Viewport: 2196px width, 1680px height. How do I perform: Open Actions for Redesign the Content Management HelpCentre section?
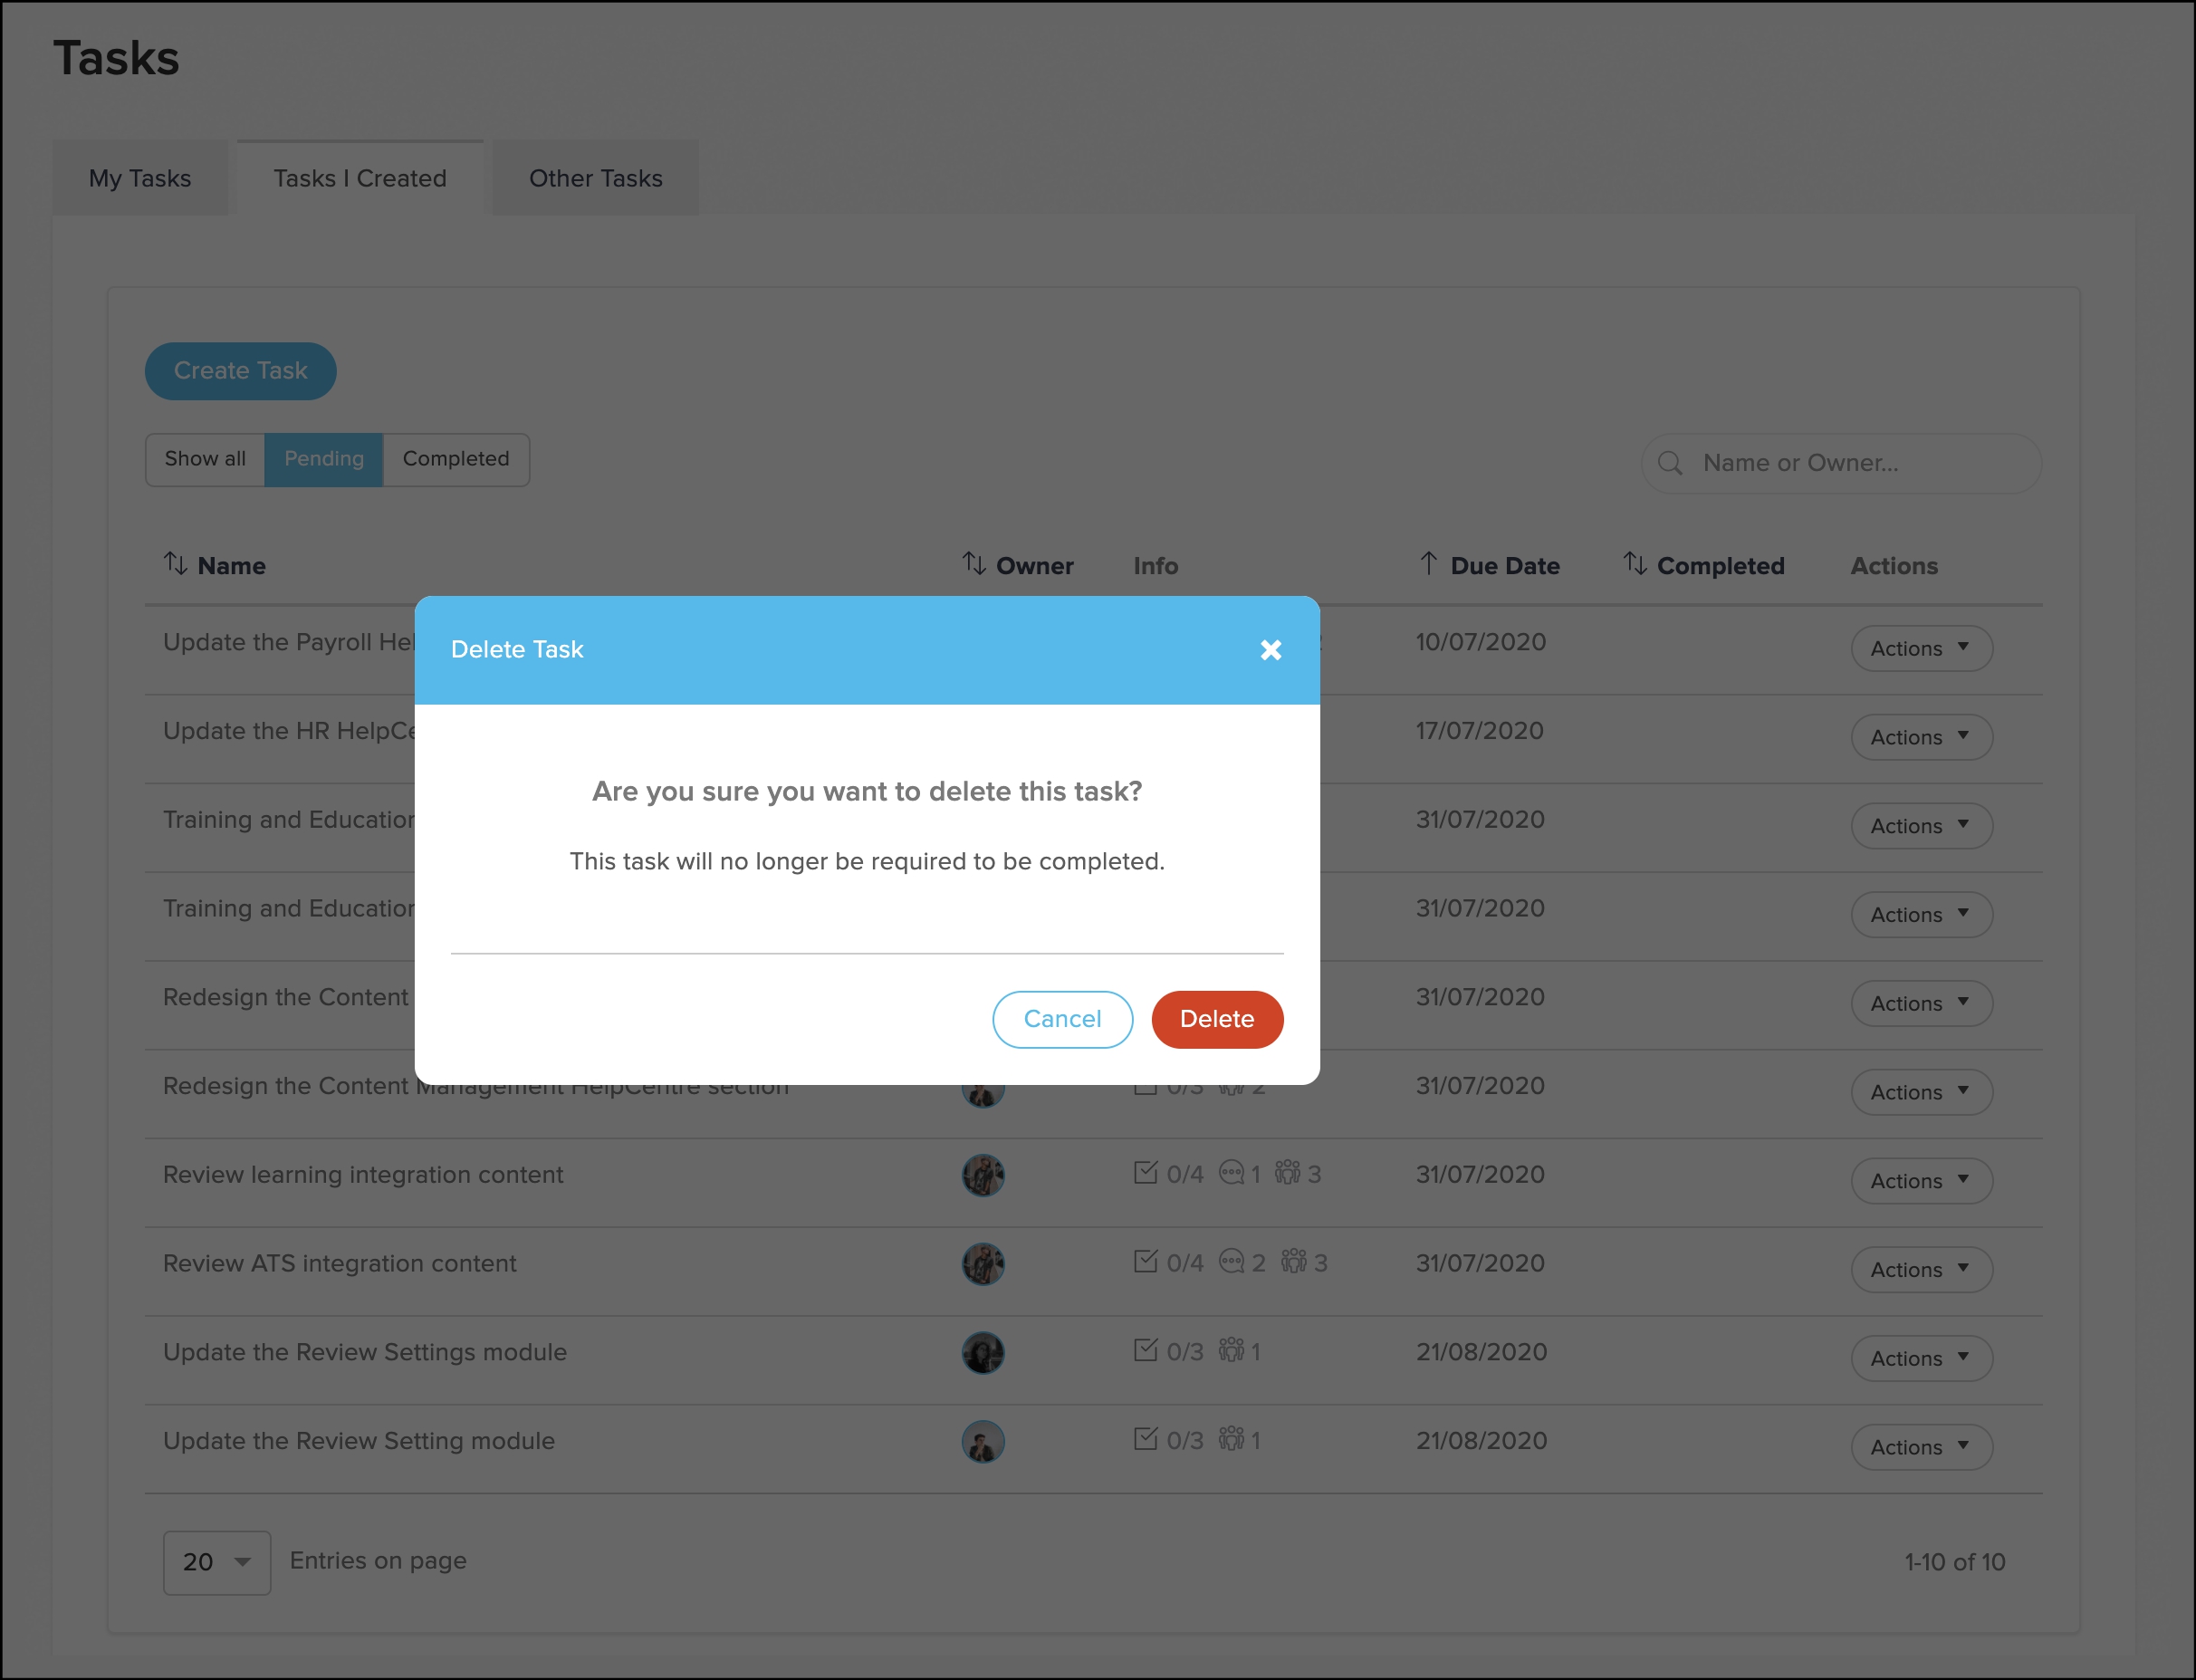(x=1921, y=1093)
